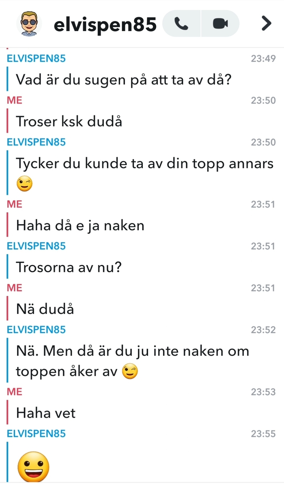Image resolution: width=284 pixels, height=485 pixels.
Task: Select the ELVISPEN85 label above the last emoji
Action: [36, 433]
